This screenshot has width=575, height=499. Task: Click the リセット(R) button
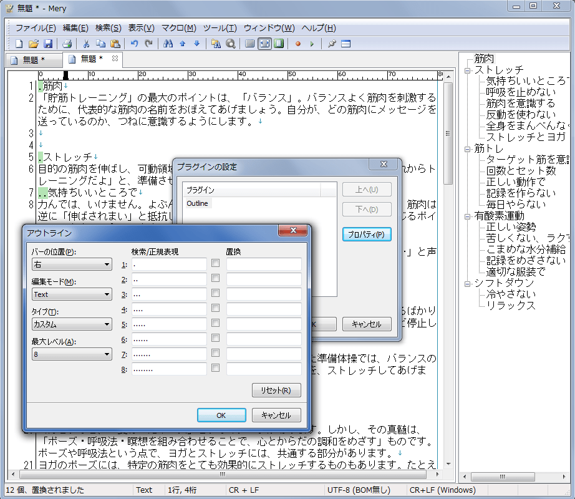[x=276, y=390]
